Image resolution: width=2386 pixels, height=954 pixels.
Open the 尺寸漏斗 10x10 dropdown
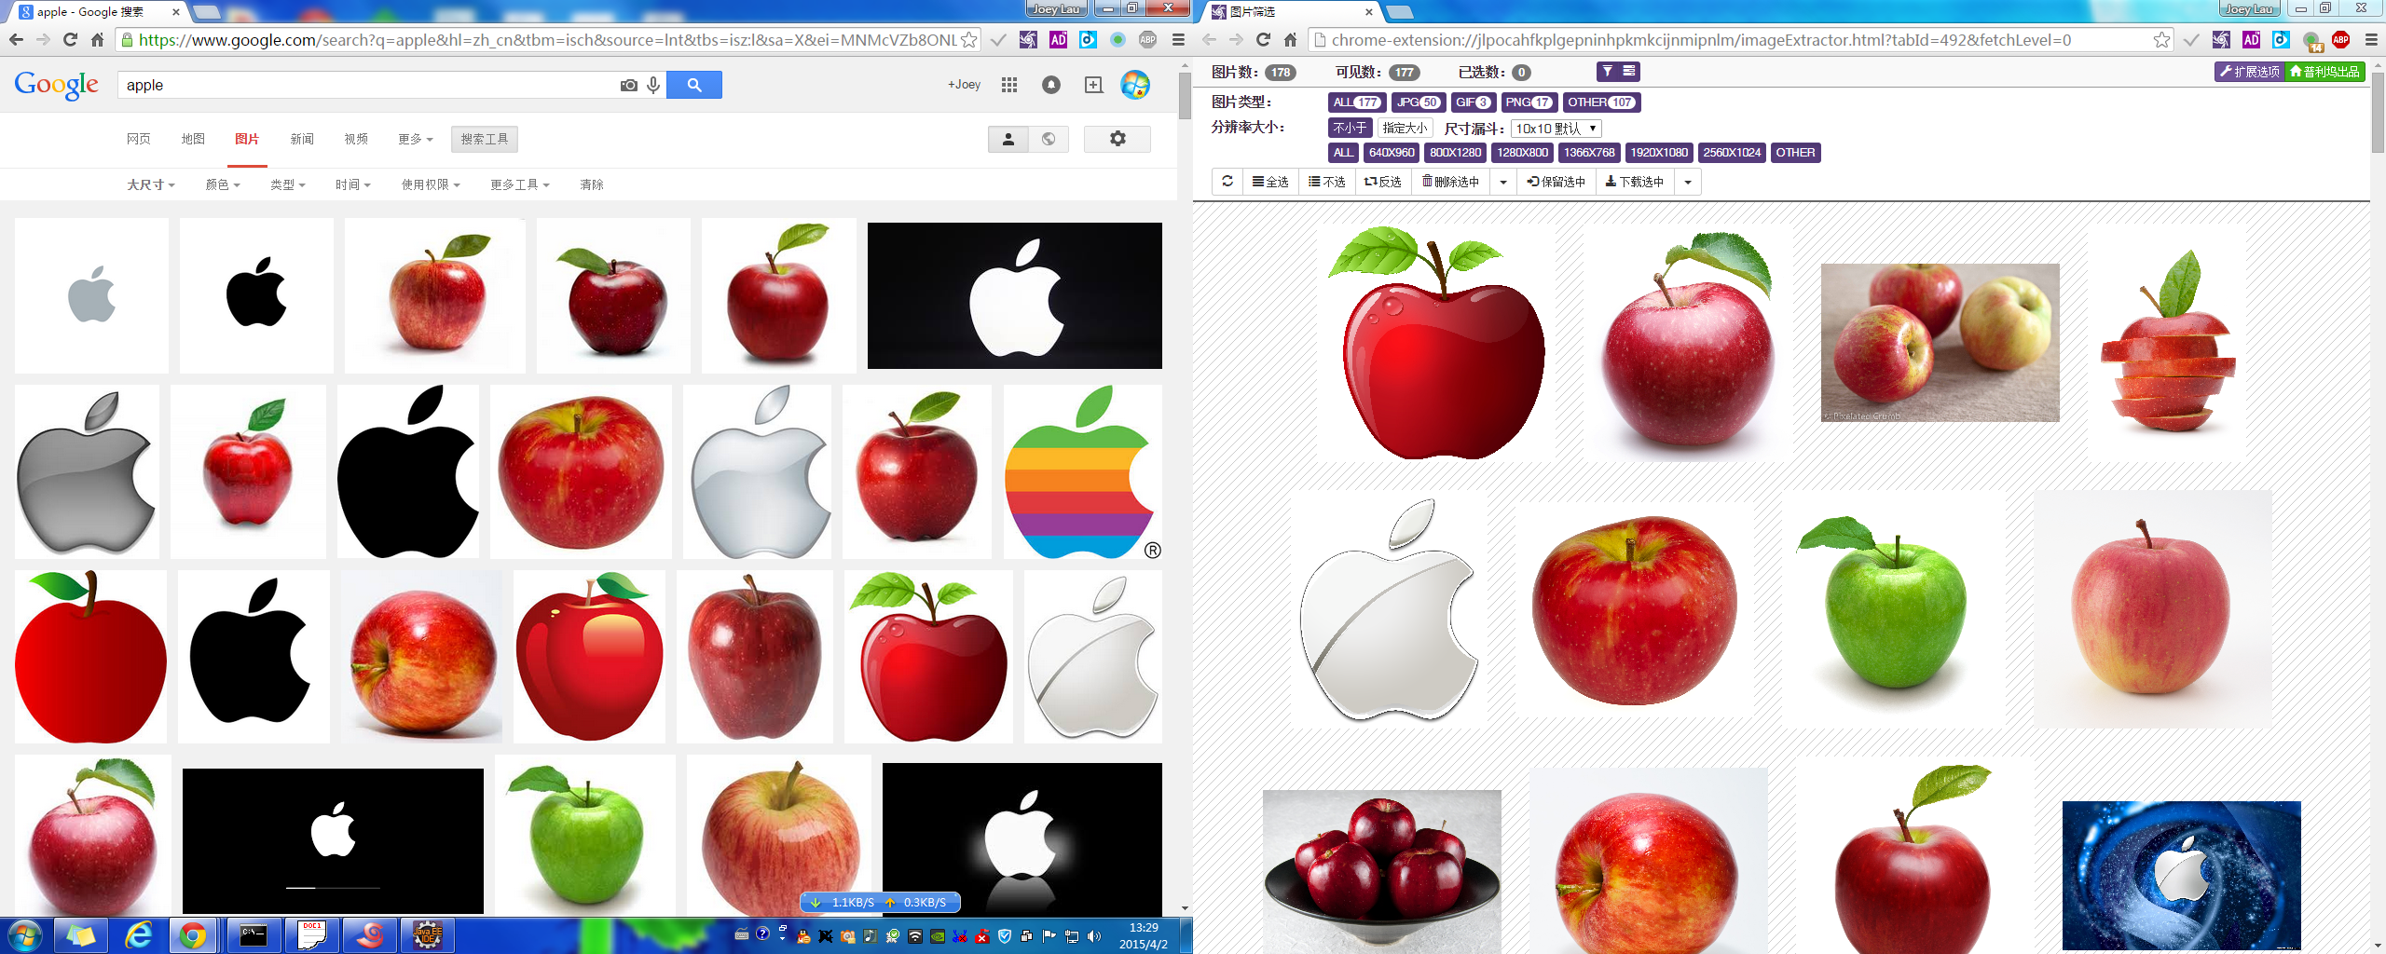tap(1556, 129)
